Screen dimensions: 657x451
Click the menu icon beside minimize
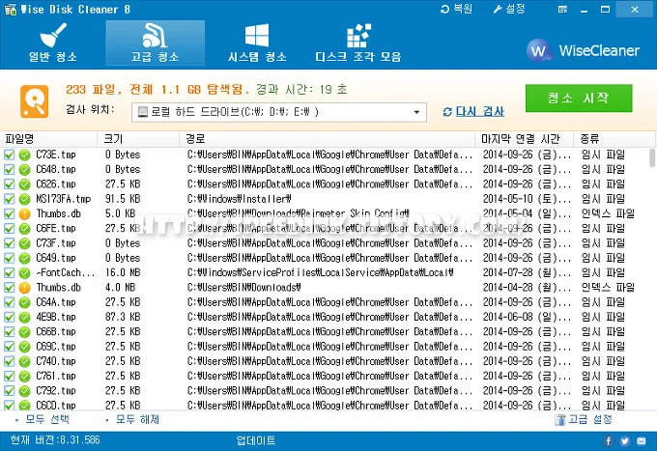coord(562,10)
